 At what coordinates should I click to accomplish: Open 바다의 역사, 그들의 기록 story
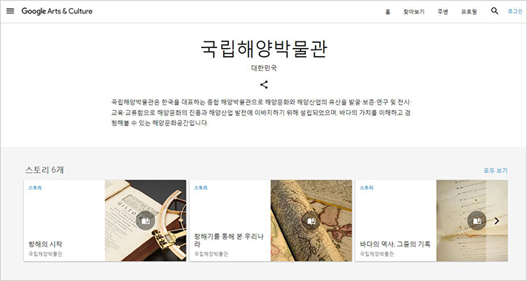click(432, 220)
